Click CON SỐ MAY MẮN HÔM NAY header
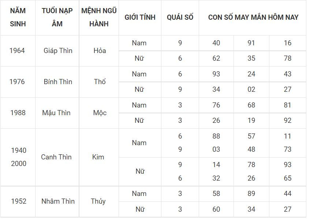Viewport: 310px width, 219px height. (x=253, y=18)
